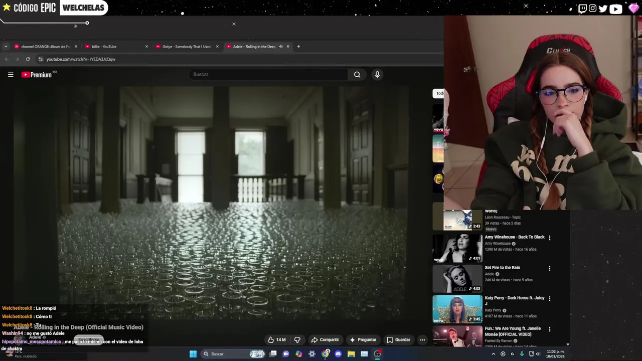The image size is (642, 361).
Task: Share the video via Compartir button
Action: pos(325,340)
